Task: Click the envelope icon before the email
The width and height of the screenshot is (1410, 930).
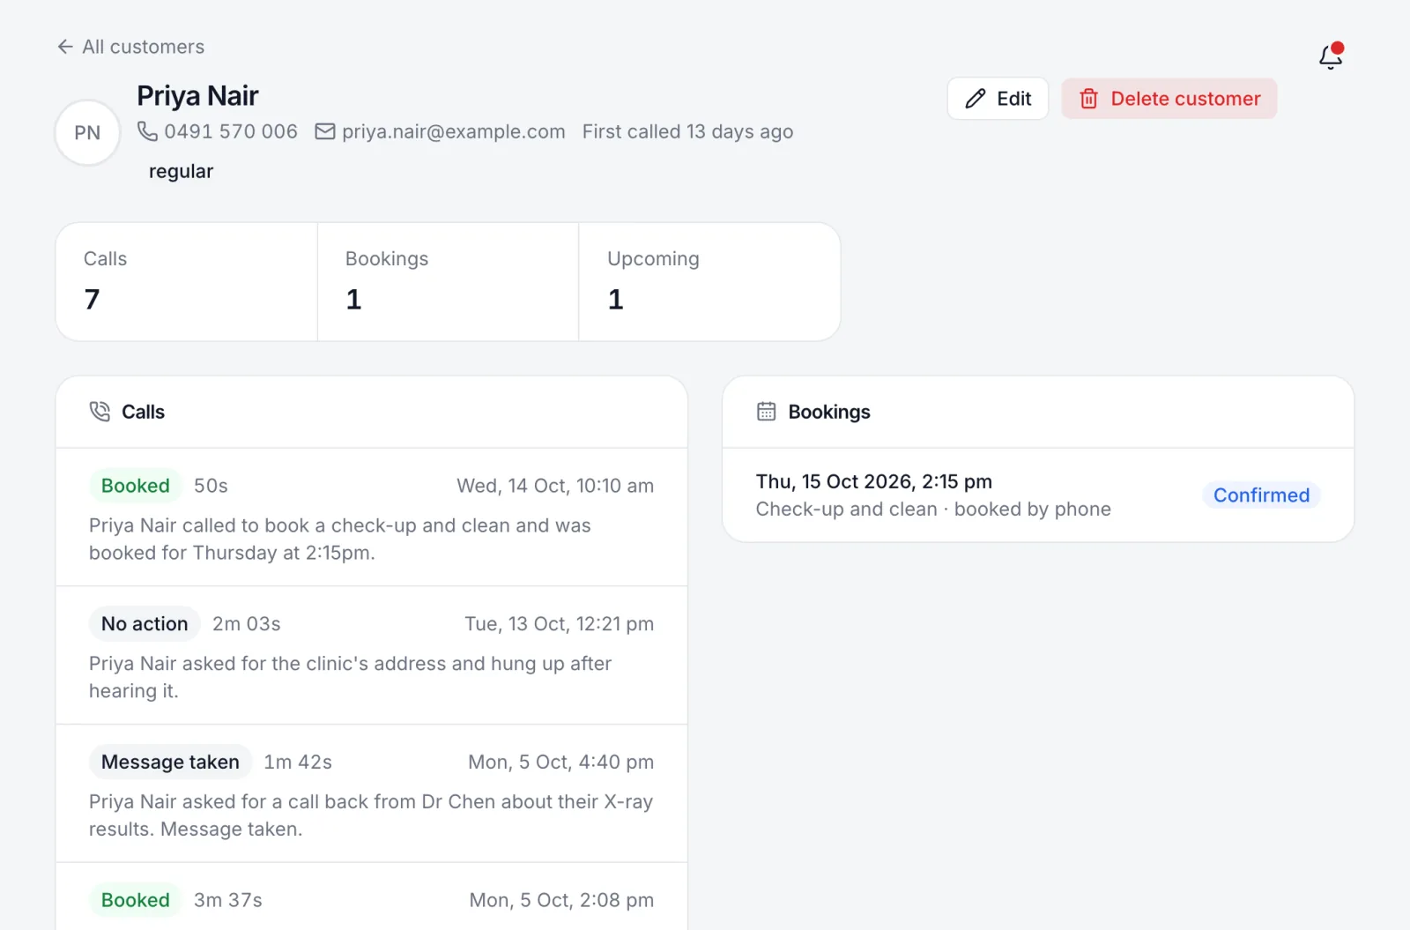Action: [325, 131]
